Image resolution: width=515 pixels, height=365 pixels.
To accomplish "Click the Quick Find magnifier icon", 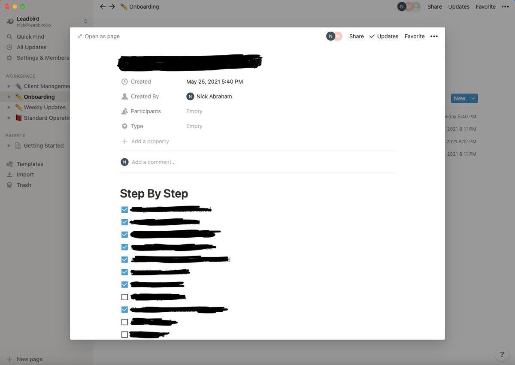I will tap(9, 37).
